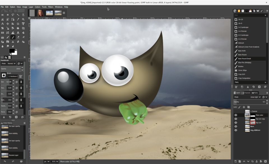Open the Paint tag dropdown below presets
The width and height of the screenshot is (269, 164).
(x=265, y=82)
